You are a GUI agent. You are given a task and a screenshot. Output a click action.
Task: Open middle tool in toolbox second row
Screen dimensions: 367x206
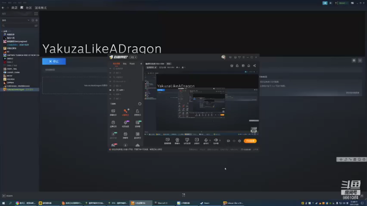(x=125, y=124)
